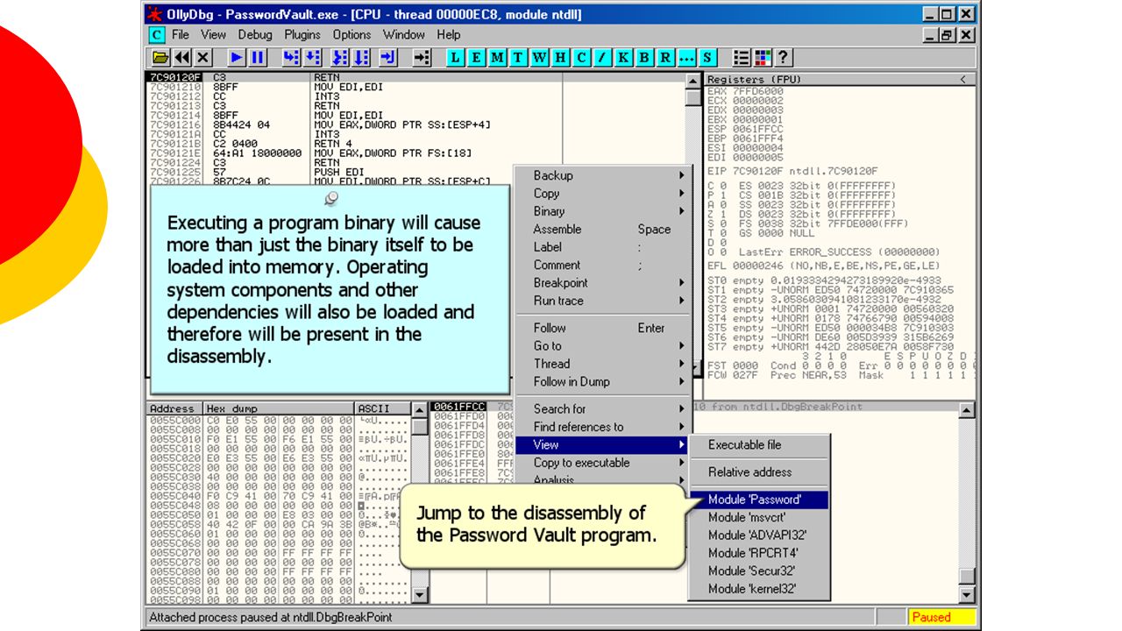
Task: Click the Open file folder icon
Action: [160, 57]
